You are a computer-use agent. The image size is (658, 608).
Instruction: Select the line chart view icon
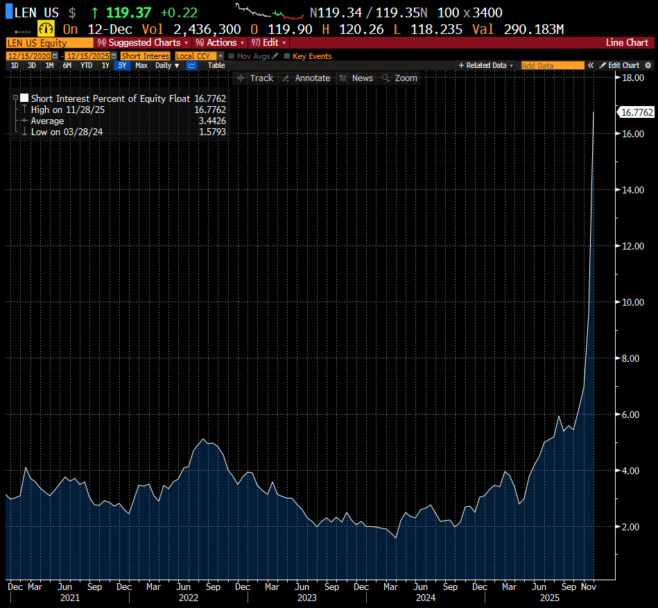192,65
